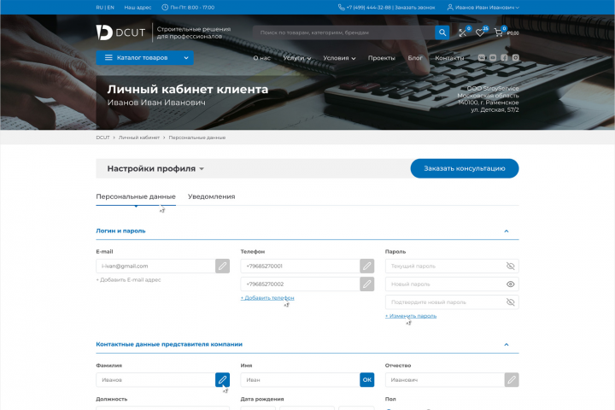Click the user profile icon in top bar
Screen dimensions: 615x410
click(x=450, y=7)
